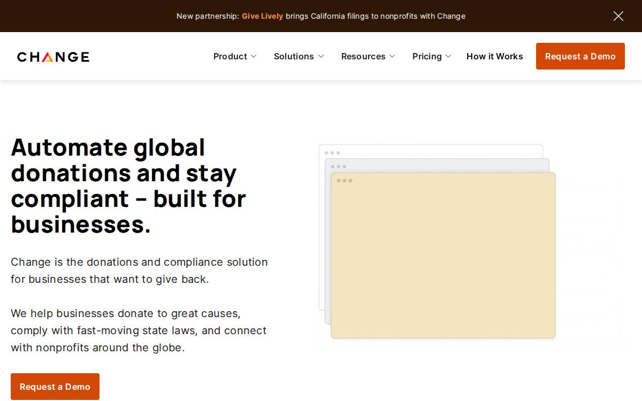Click the 'Automate global donations' headline
Image resolution: width=642 pixels, height=401 pixels.
click(x=128, y=186)
